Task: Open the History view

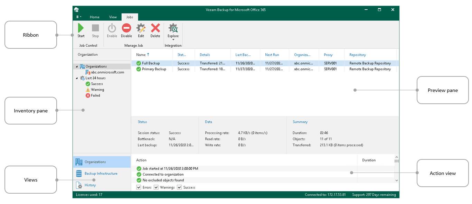Action: (90, 185)
